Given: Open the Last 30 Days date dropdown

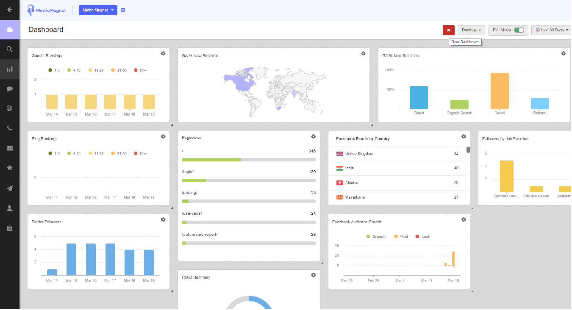Looking at the screenshot, I should tap(552, 30).
